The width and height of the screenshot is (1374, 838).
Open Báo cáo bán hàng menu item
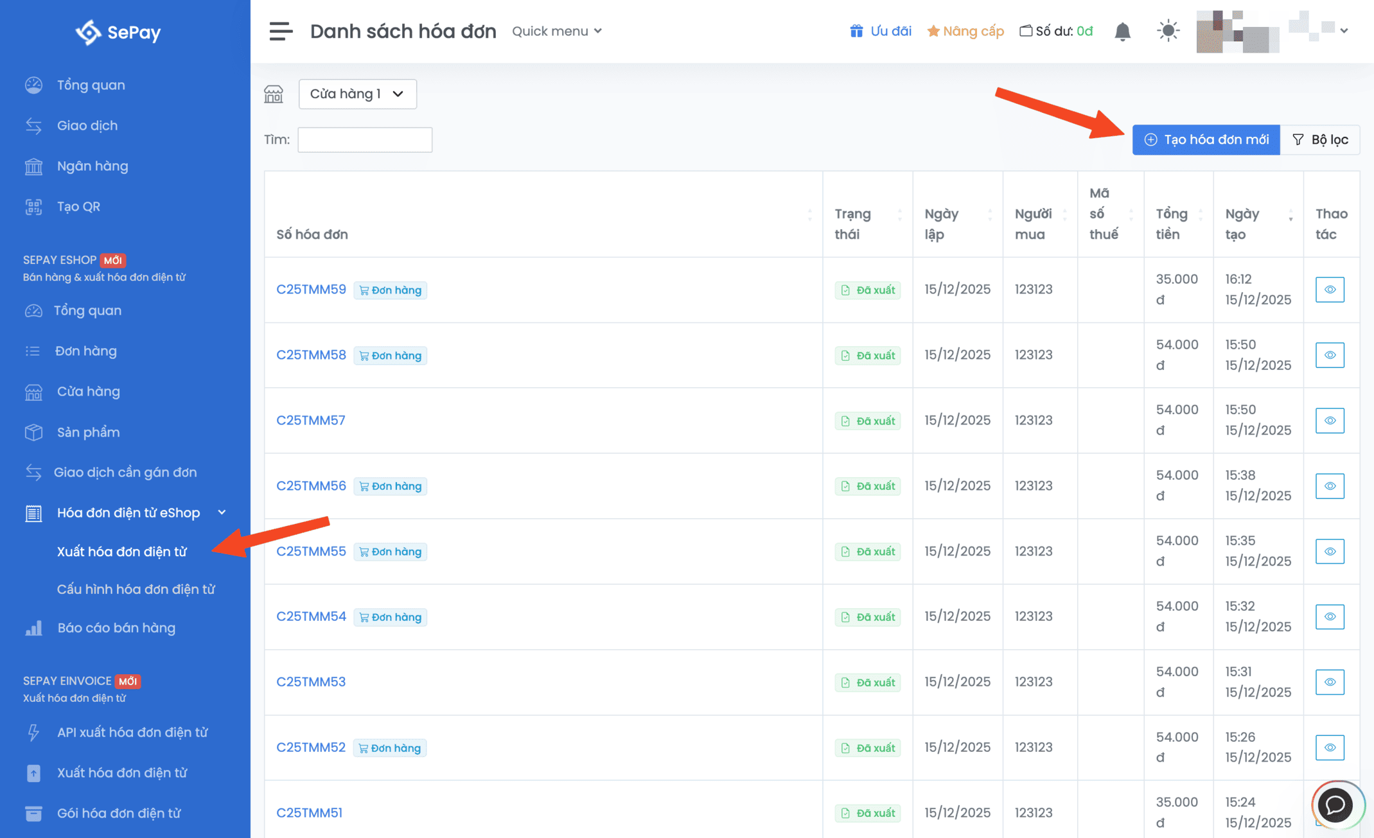pos(116,627)
